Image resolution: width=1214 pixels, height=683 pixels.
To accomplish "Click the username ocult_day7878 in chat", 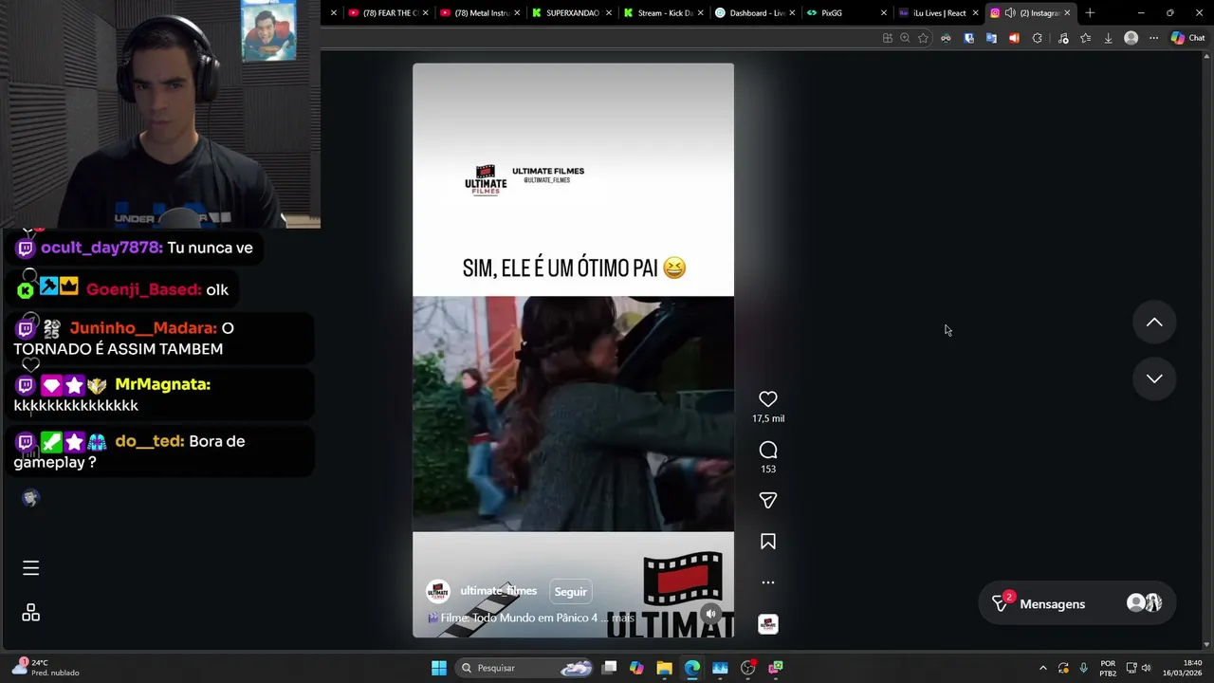I will [101, 248].
